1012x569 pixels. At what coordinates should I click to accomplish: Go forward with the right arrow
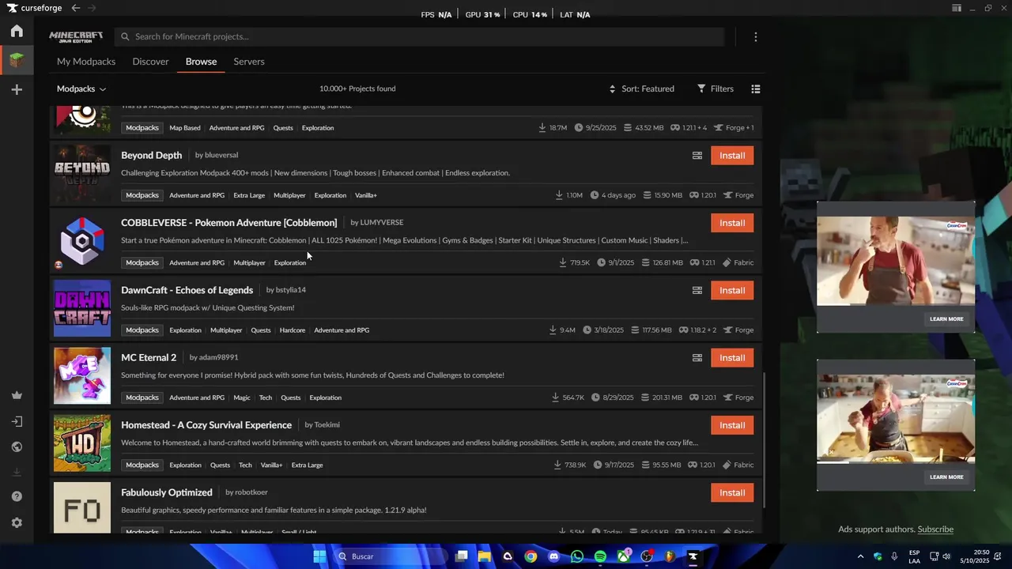[93, 8]
